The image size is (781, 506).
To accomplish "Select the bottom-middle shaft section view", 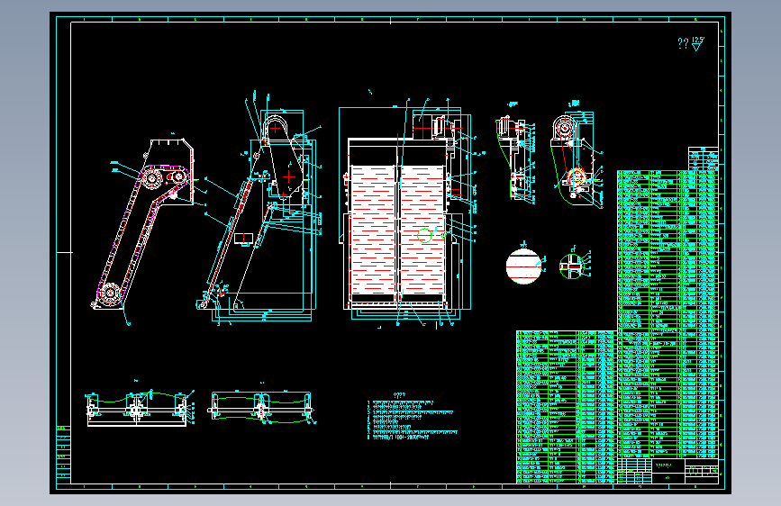I will (261, 407).
